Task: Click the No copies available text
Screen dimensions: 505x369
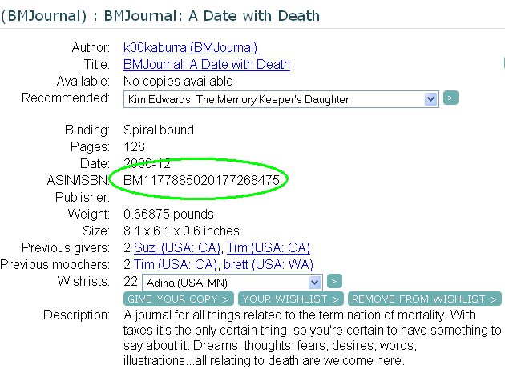Action: click(178, 81)
